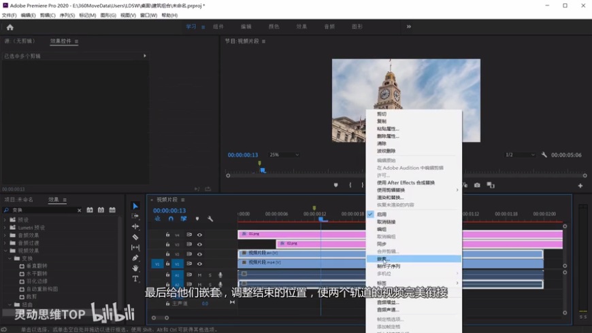Expand the Lumetri 预设 folder
The width and height of the screenshot is (592, 333).
[x=5, y=228]
